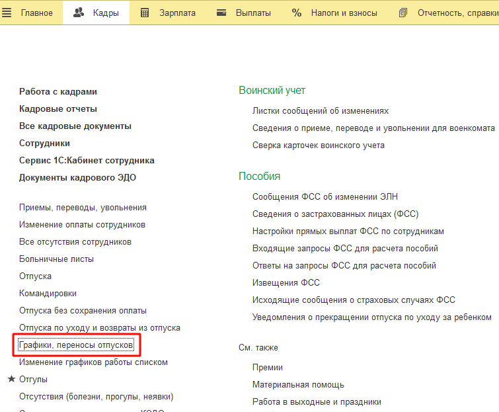The height and width of the screenshot is (412, 499).
Task: Click the calculator icon of Зарплата section
Action: pyautogui.click(x=145, y=13)
